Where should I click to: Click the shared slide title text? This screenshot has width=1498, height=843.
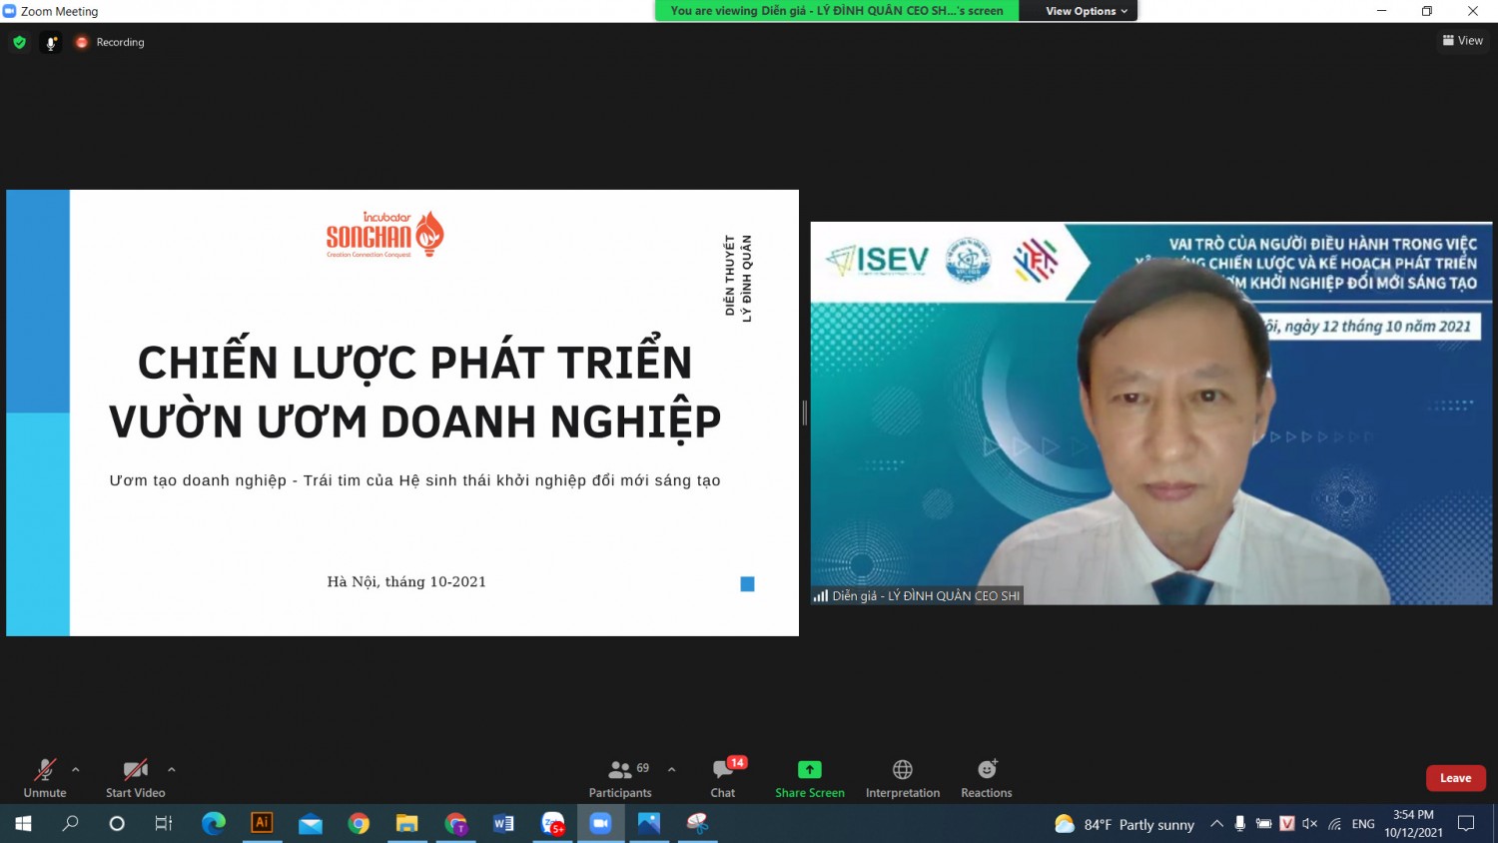(414, 392)
